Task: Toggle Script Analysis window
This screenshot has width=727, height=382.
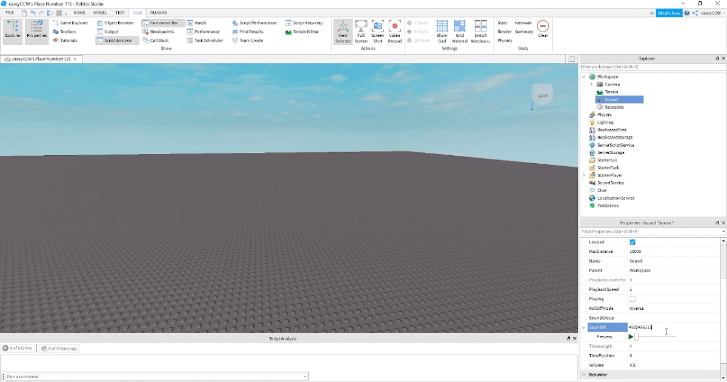Action: tap(117, 41)
